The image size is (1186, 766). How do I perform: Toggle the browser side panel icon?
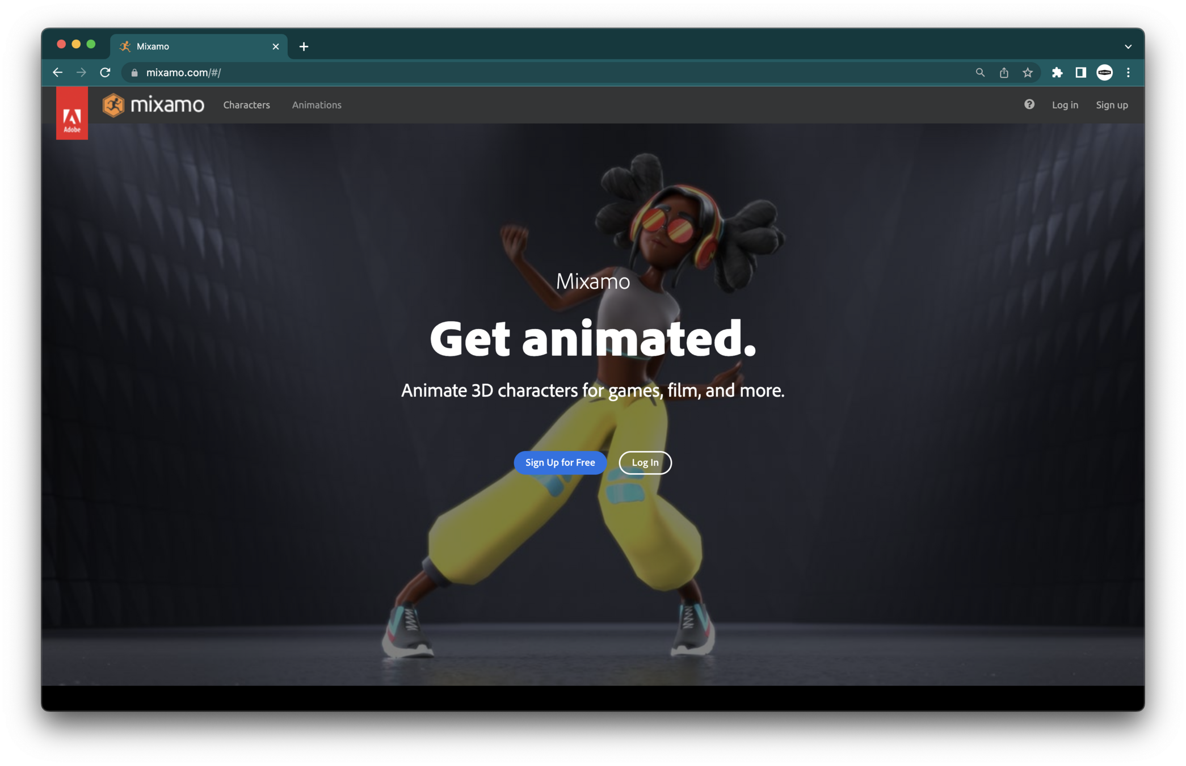click(x=1080, y=73)
